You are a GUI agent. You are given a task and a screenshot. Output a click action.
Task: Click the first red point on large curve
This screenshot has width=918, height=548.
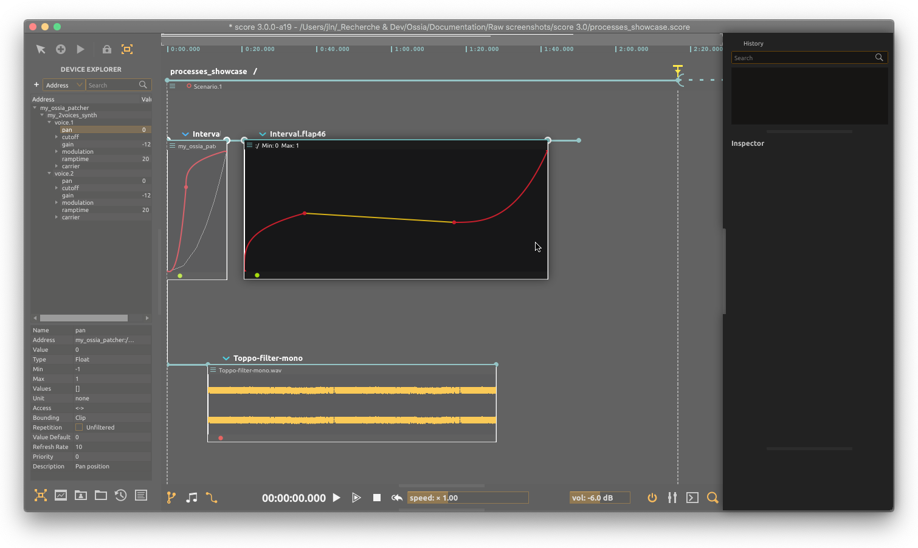click(305, 213)
